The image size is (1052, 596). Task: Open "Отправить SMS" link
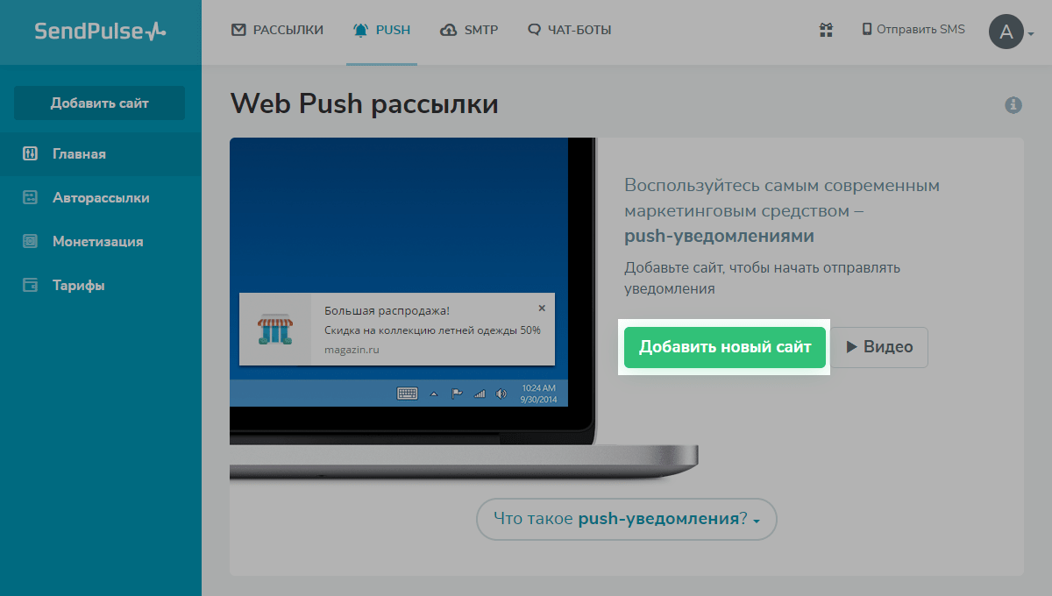click(913, 30)
